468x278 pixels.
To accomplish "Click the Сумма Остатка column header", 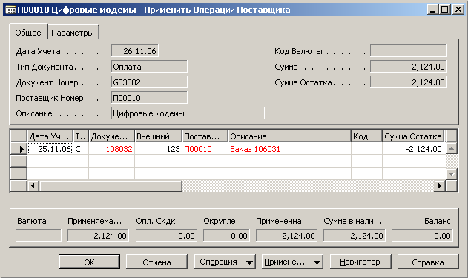I will pyautogui.click(x=413, y=136).
